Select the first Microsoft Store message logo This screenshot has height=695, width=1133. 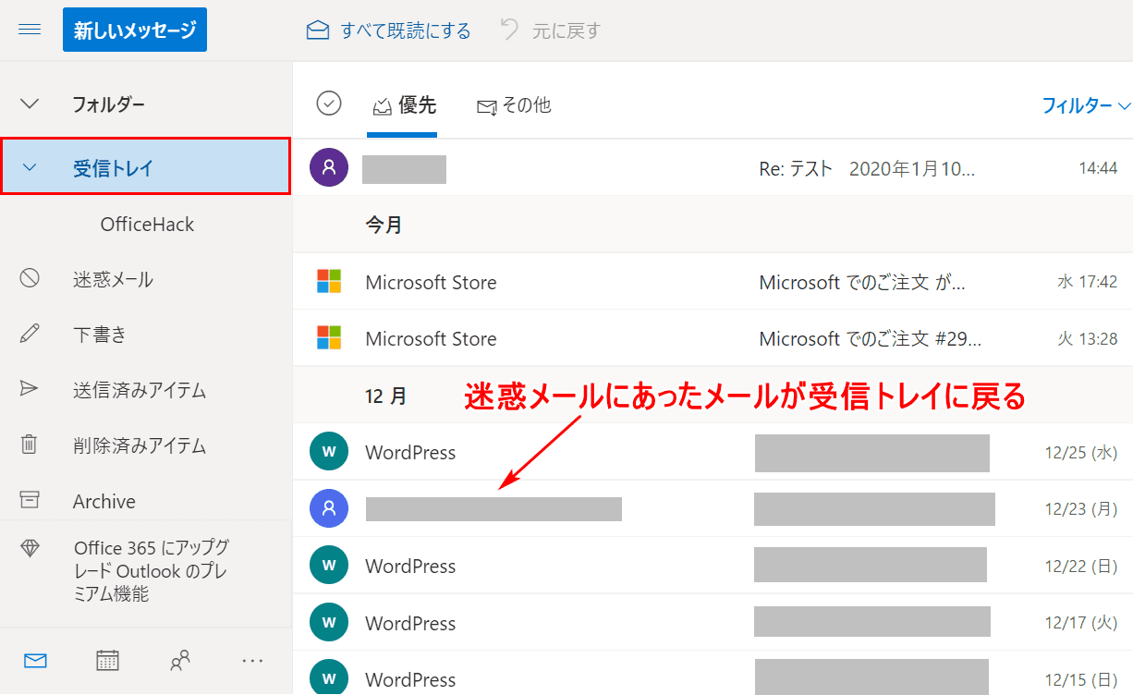point(329,282)
